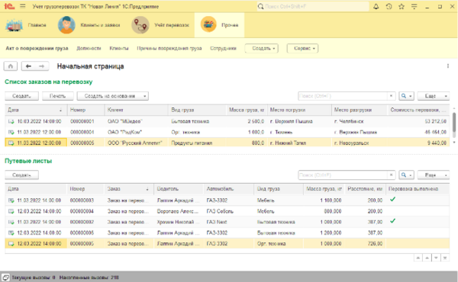The width and height of the screenshot is (458, 282).
Task: Select the Хромин Николай driver cell
Action: pos(179,222)
